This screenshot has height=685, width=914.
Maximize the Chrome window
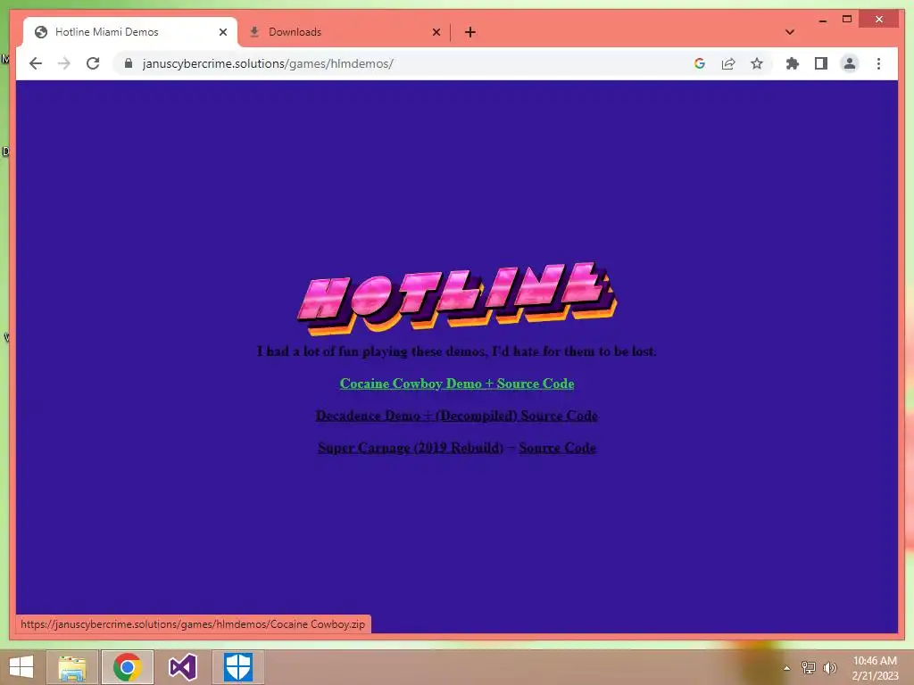pos(847,20)
